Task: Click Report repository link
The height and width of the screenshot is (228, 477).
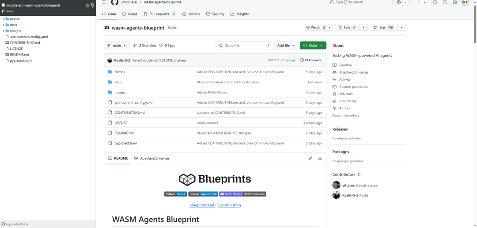Action: pos(345,116)
